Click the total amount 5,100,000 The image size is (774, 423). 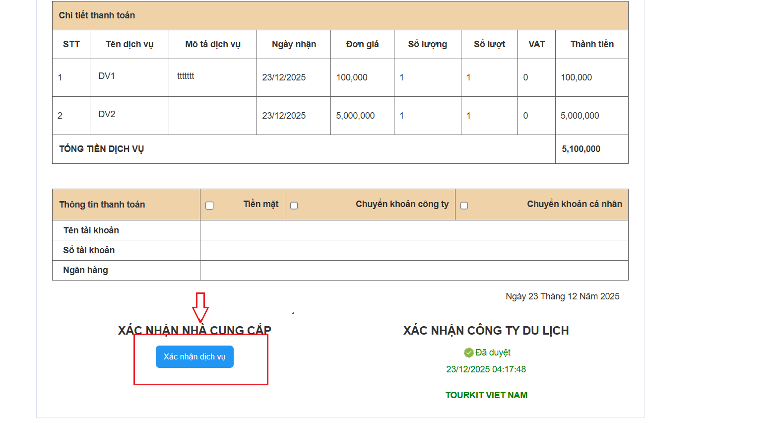pos(580,149)
